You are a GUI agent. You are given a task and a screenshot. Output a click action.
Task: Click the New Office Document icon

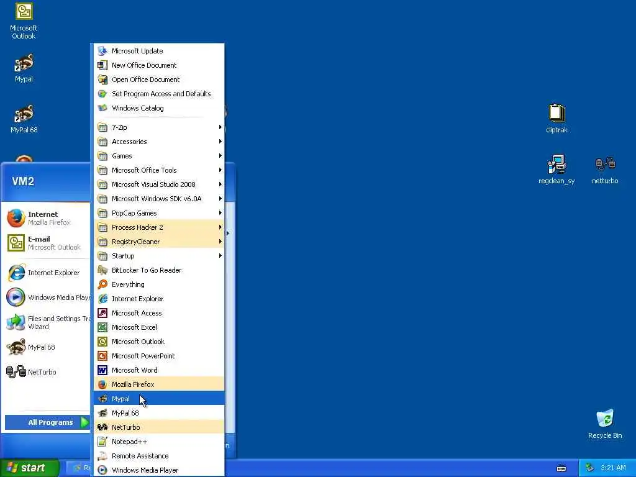[102, 65]
